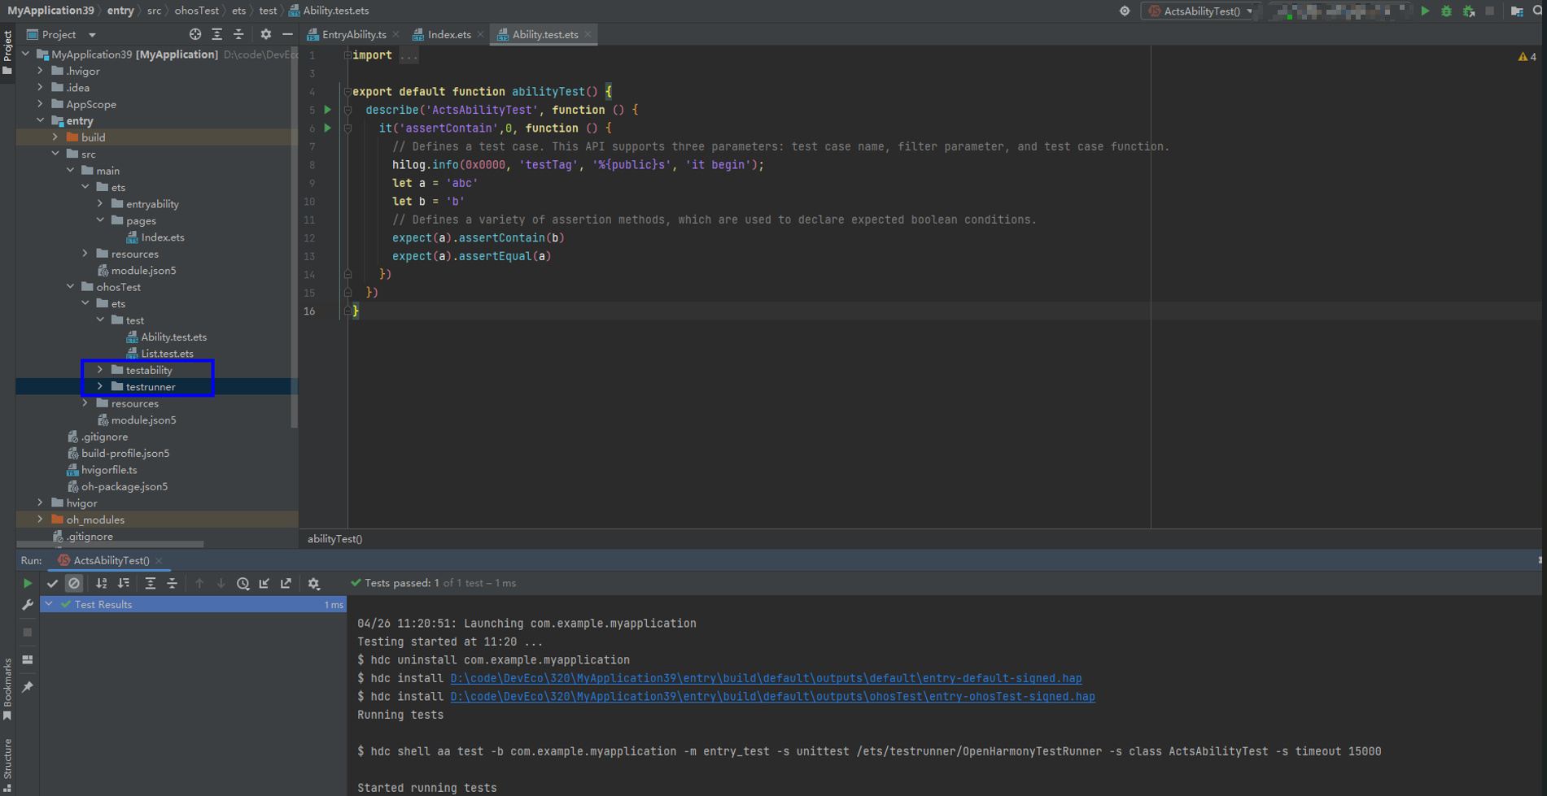Click the export test results icon
The image size is (1547, 796).
[286, 583]
